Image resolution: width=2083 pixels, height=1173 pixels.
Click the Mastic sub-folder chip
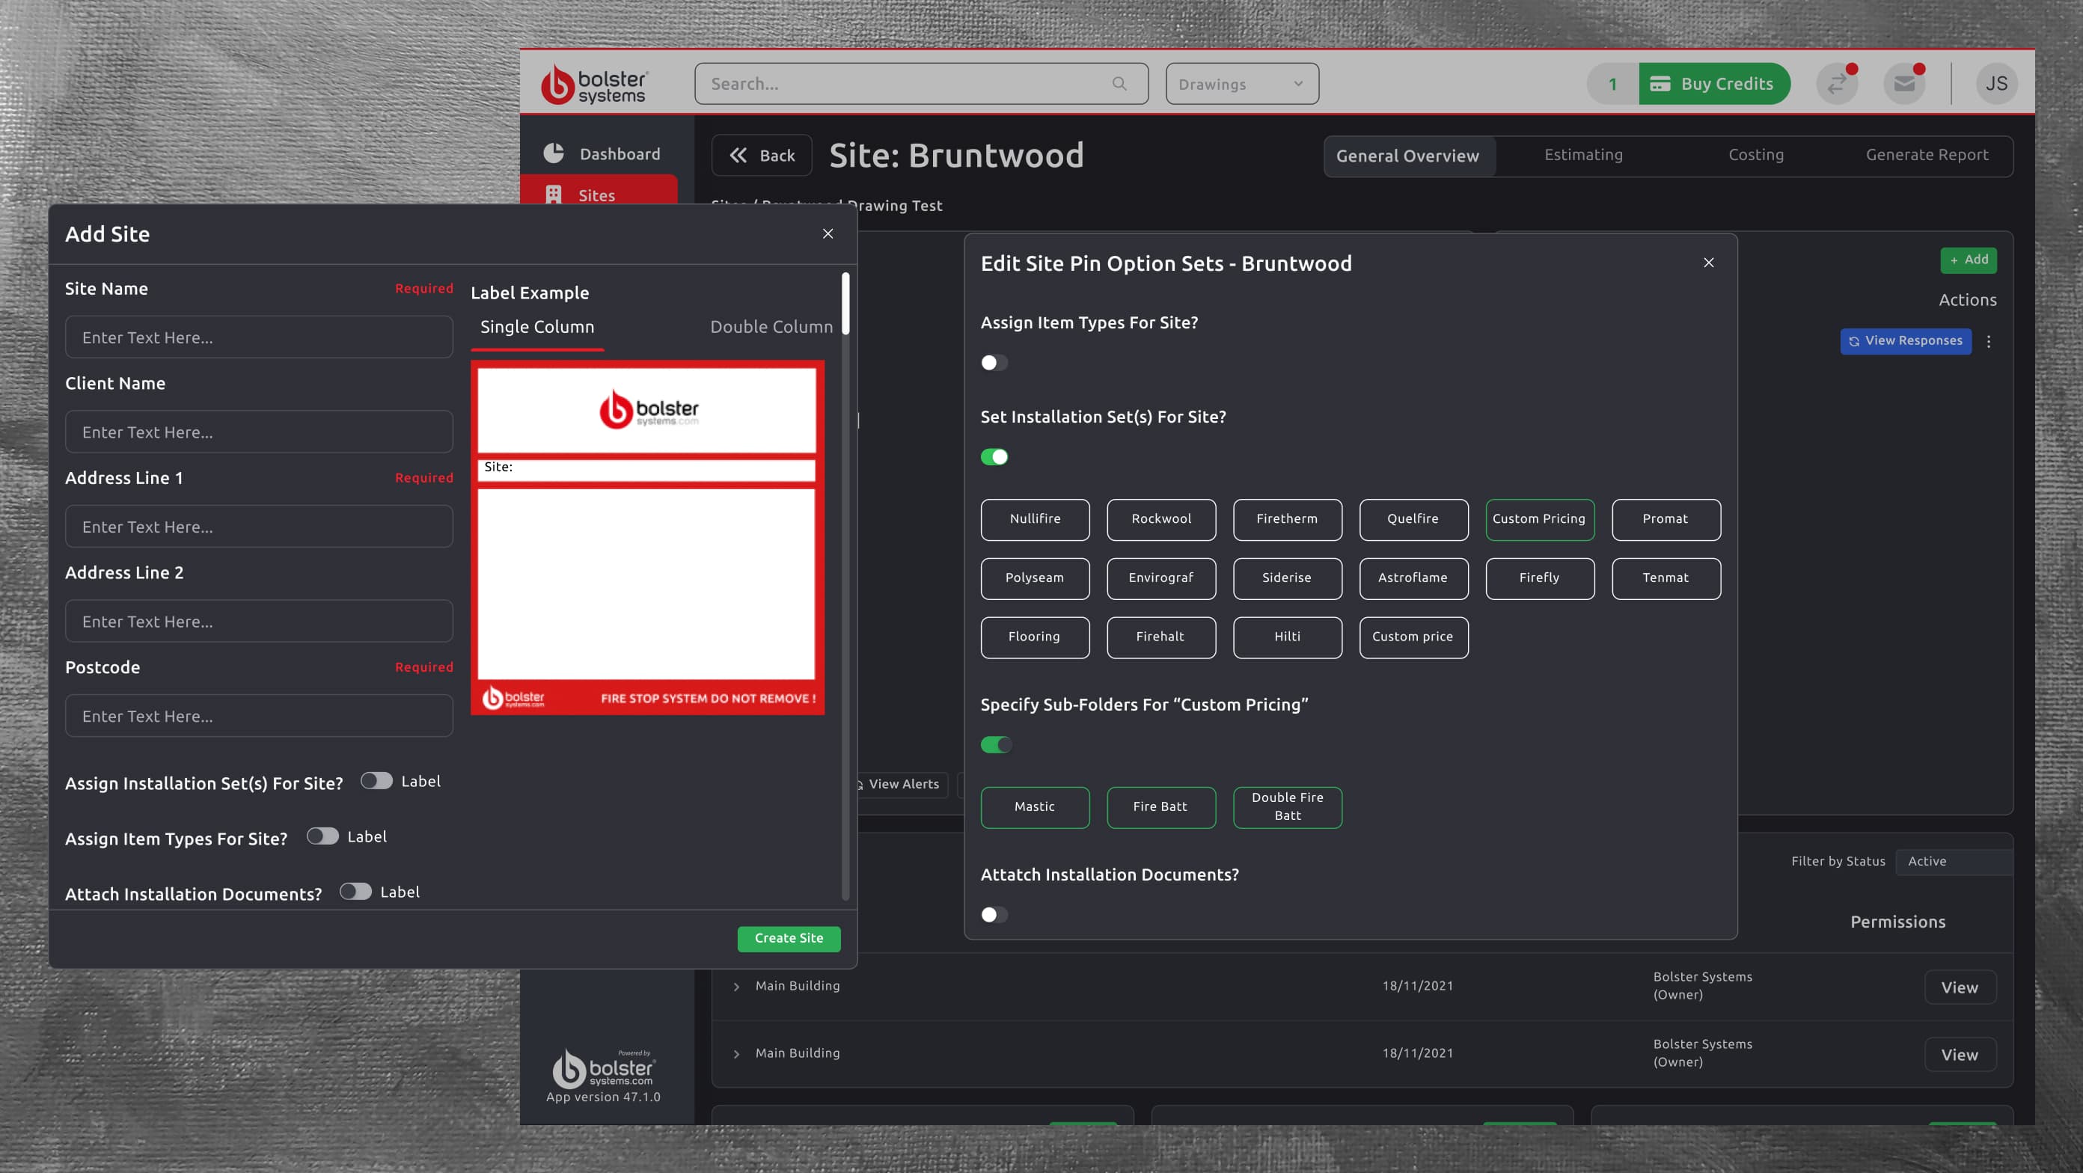[1035, 806]
